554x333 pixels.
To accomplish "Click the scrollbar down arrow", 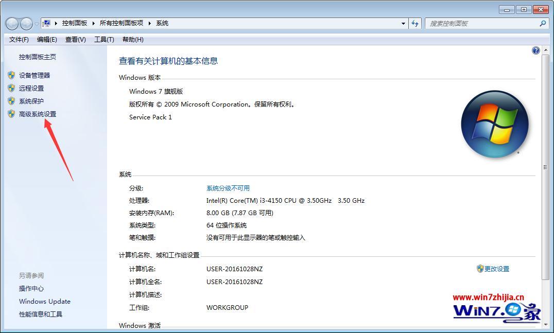I will (546, 324).
